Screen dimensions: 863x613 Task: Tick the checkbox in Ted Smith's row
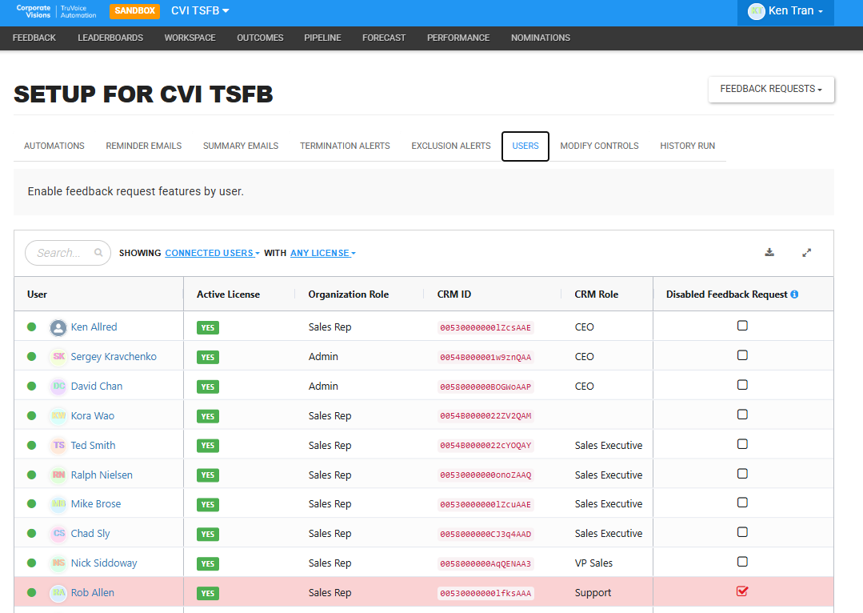pyautogui.click(x=742, y=444)
